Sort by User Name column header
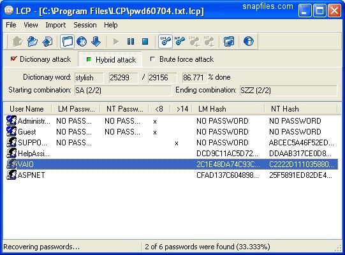 pos(27,109)
